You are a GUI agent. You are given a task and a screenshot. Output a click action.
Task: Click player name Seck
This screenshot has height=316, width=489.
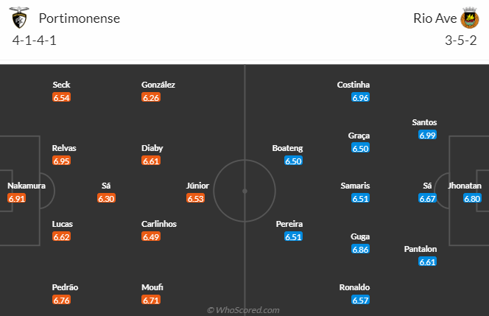pos(62,85)
